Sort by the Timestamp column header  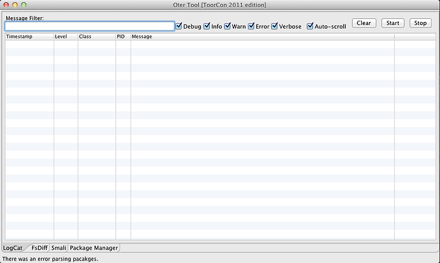tap(29, 37)
